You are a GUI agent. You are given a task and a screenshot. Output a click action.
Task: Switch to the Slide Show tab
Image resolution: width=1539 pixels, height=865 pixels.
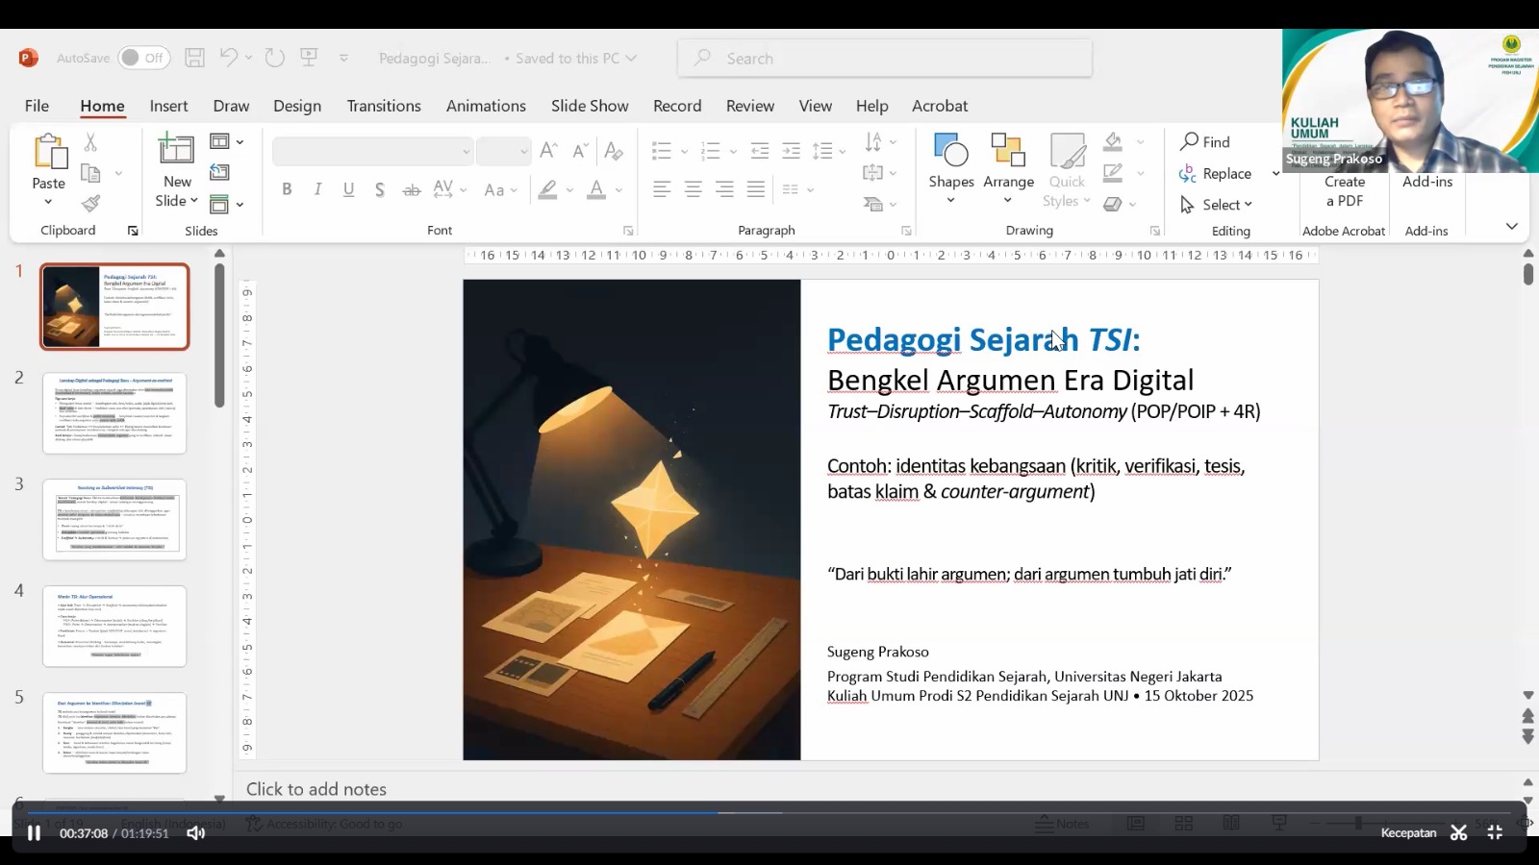pos(590,106)
